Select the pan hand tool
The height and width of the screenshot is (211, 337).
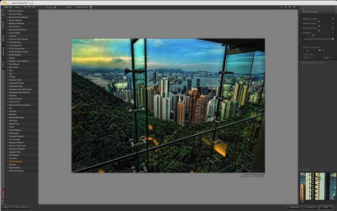290,7
